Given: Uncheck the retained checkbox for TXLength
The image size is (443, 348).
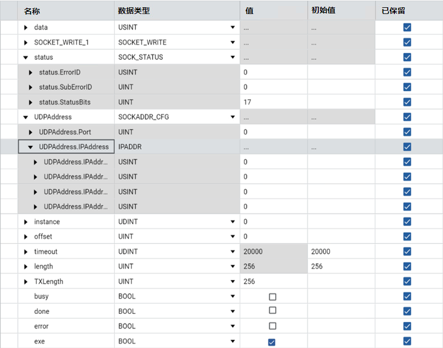Looking at the screenshot, I should [407, 281].
